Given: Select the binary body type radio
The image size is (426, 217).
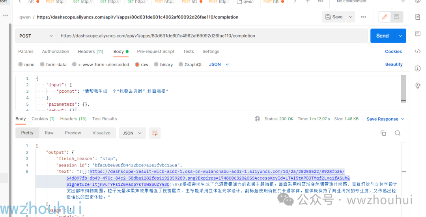Looking at the screenshot, I should (156, 64).
